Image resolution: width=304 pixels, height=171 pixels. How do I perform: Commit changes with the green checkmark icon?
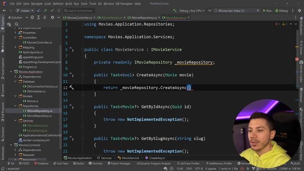(x=52, y=10)
